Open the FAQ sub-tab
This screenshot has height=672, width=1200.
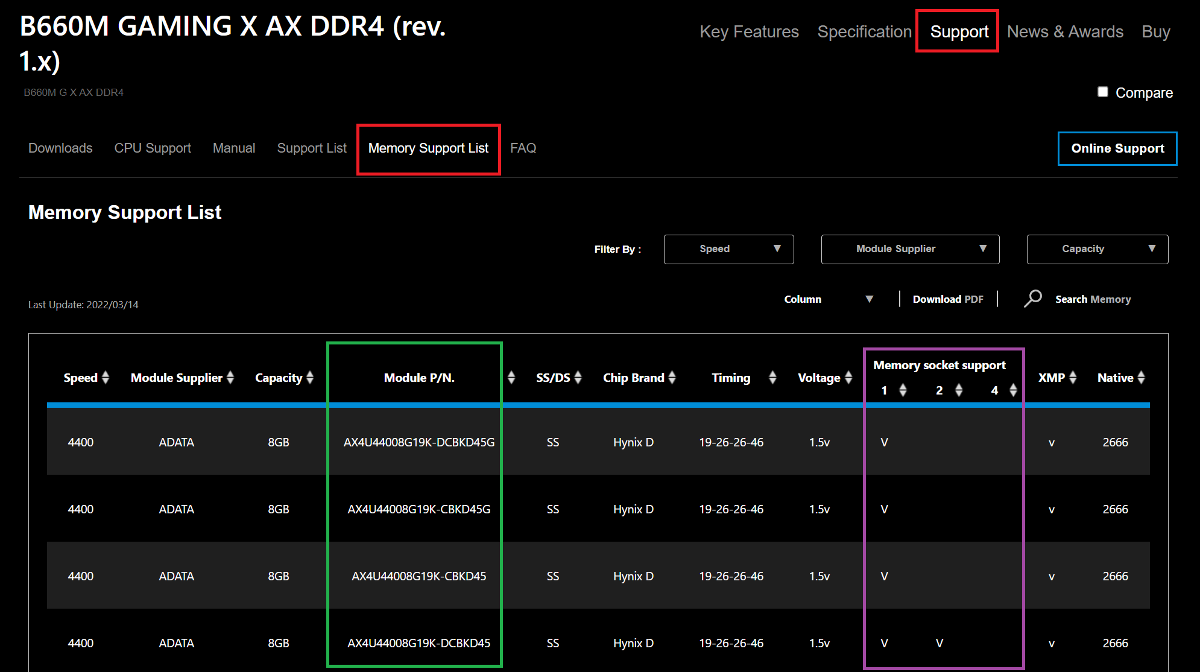[x=523, y=148]
